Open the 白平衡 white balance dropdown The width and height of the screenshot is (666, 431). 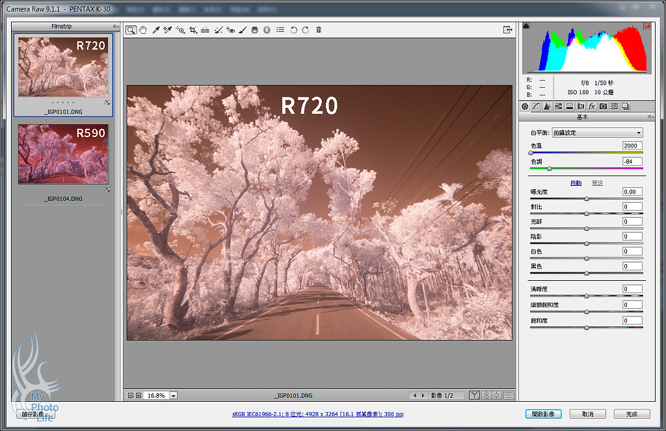click(x=597, y=133)
